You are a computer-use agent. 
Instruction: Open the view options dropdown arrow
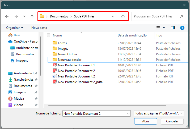coord(164,28)
